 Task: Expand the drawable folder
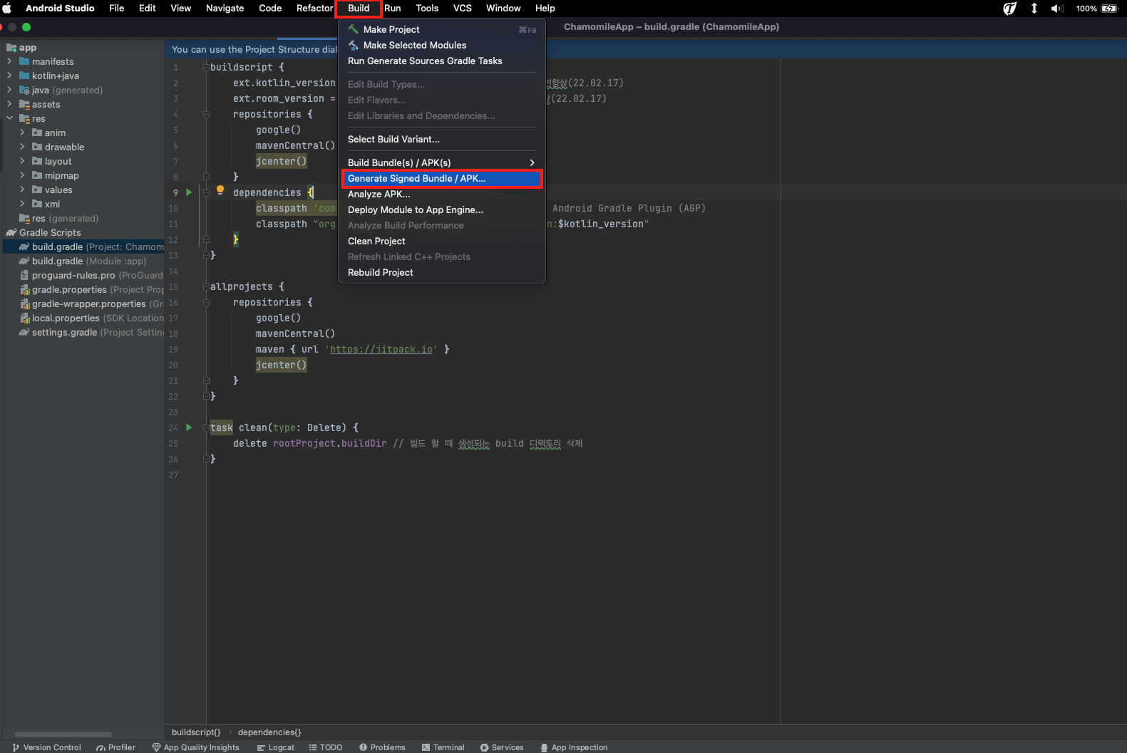click(x=22, y=147)
